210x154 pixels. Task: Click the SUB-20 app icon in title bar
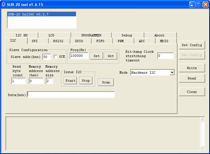[4, 5]
